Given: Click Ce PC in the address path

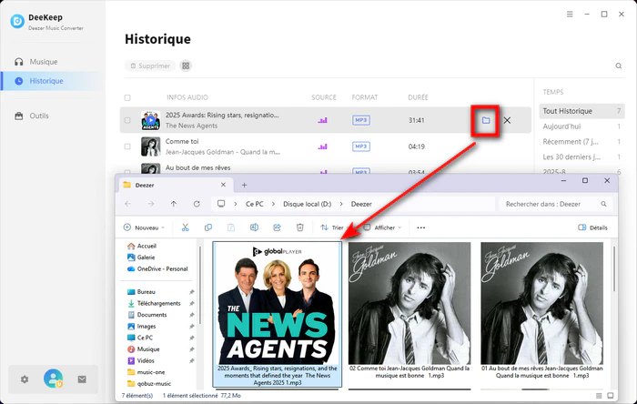Looking at the screenshot, I should 255,204.
